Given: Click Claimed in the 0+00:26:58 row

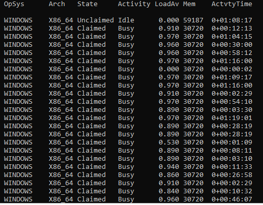Looking at the screenshot, I should (92, 175).
